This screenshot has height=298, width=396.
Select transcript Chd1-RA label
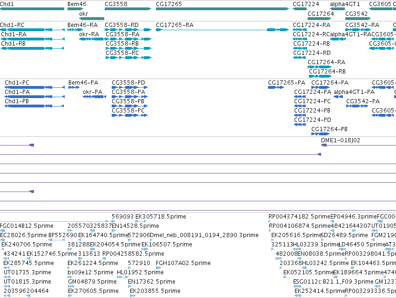pos(13,34)
